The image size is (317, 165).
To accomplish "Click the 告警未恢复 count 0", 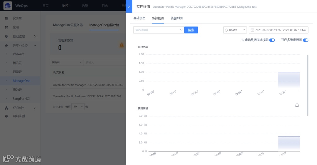I will tap(60, 48).
